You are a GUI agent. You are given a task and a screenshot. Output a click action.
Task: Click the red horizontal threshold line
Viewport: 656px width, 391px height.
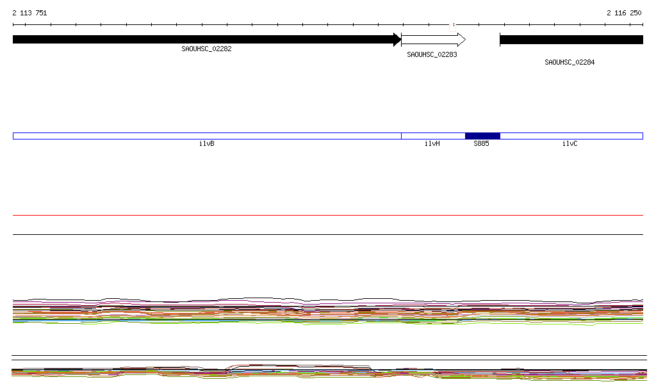328,216
